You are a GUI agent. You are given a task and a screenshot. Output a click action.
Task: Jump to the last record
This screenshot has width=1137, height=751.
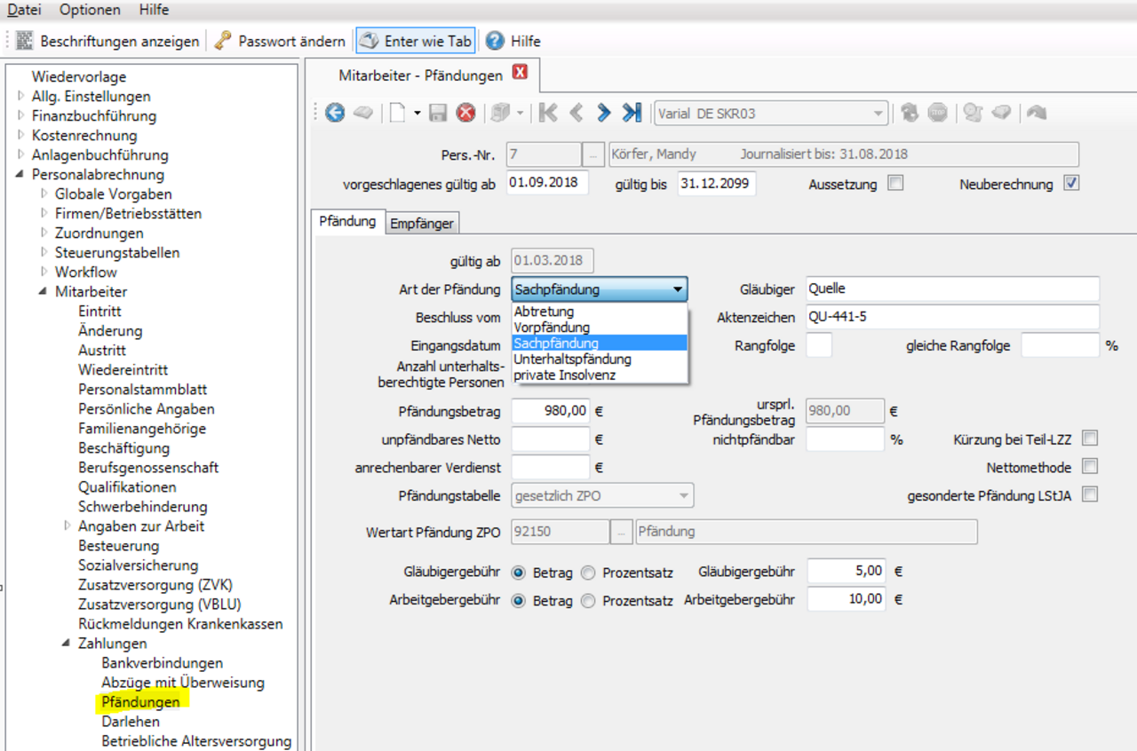pyautogui.click(x=632, y=113)
